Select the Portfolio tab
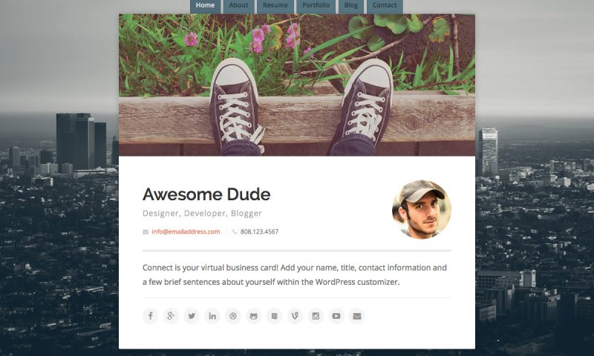Image resolution: width=594 pixels, height=356 pixels. (x=316, y=6)
